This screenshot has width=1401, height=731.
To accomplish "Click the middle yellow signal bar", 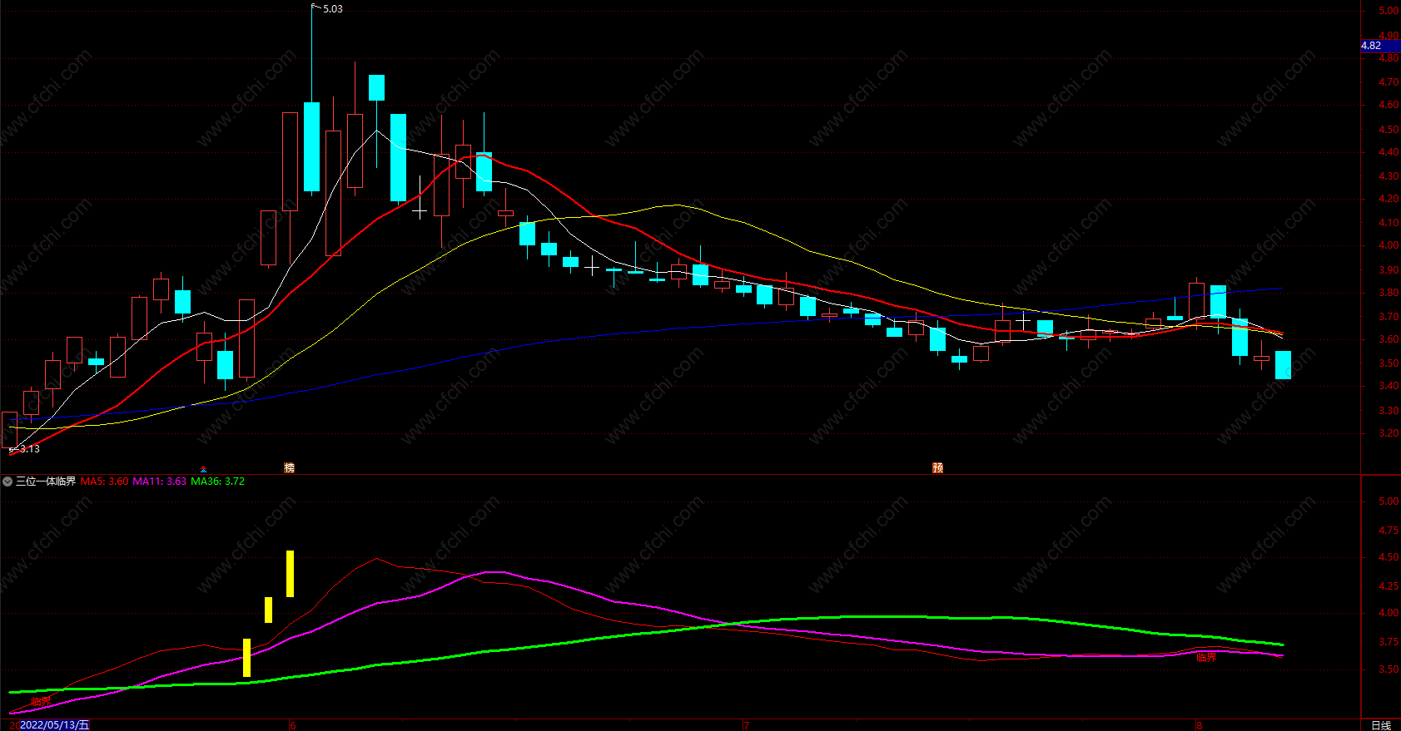I will tap(268, 610).
